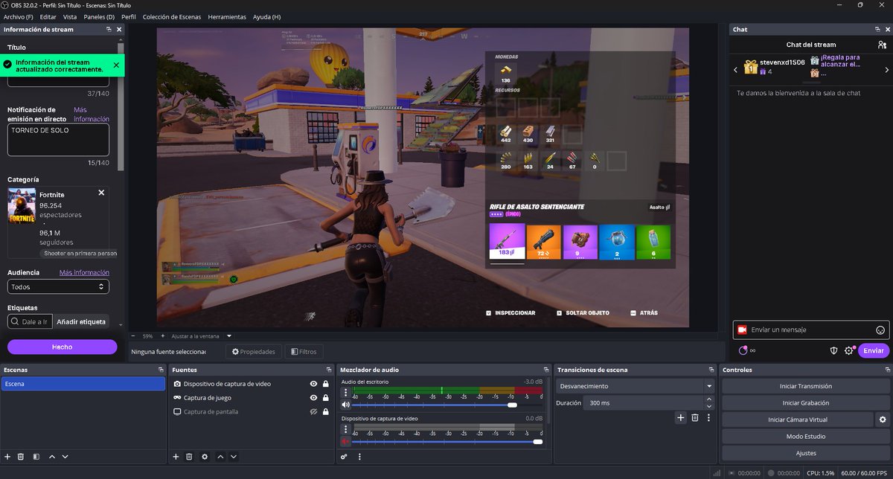Image resolution: width=893 pixels, height=479 pixels.
Task: Open the Archivo menu
Action: 18,16
